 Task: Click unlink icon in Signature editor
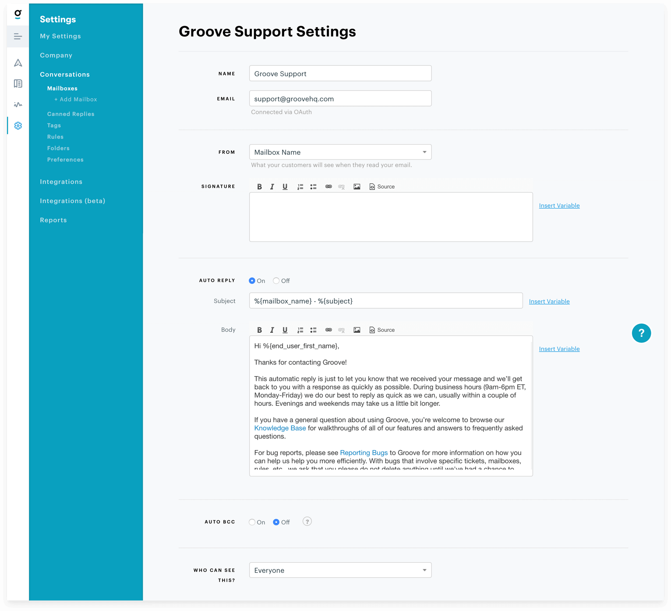point(342,187)
